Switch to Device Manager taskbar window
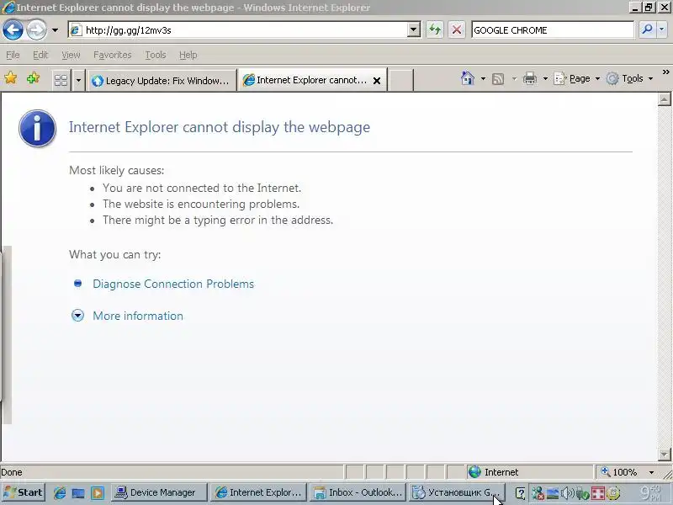Screen dimensions: 673x505 click(159, 492)
